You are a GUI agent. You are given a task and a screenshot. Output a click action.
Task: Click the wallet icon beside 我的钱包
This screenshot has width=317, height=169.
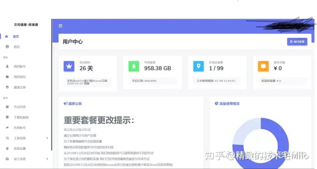[7, 77]
